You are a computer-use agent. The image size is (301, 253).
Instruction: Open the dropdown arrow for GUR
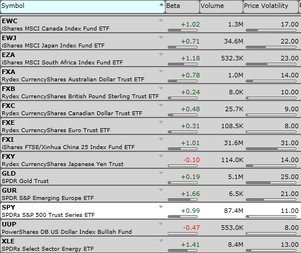161,190
